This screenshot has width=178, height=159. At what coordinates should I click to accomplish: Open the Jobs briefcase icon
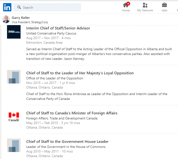coord(164,5)
